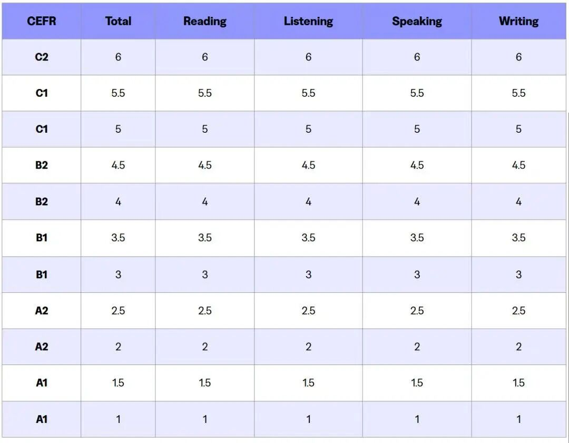Viewport: 569px width, 443px height.
Task: Select the Reading cell showing 3
Action: coord(204,274)
